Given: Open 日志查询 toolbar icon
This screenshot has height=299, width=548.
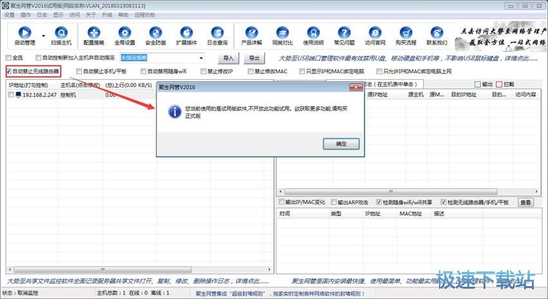Looking at the screenshot, I should point(217,33).
